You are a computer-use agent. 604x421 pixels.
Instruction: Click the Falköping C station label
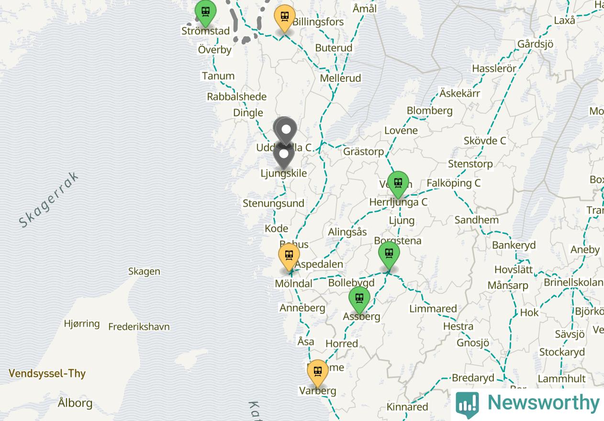click(453, 183)
